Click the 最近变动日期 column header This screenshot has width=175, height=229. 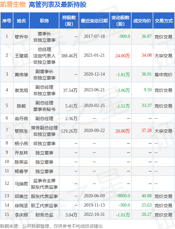[94, 20]
